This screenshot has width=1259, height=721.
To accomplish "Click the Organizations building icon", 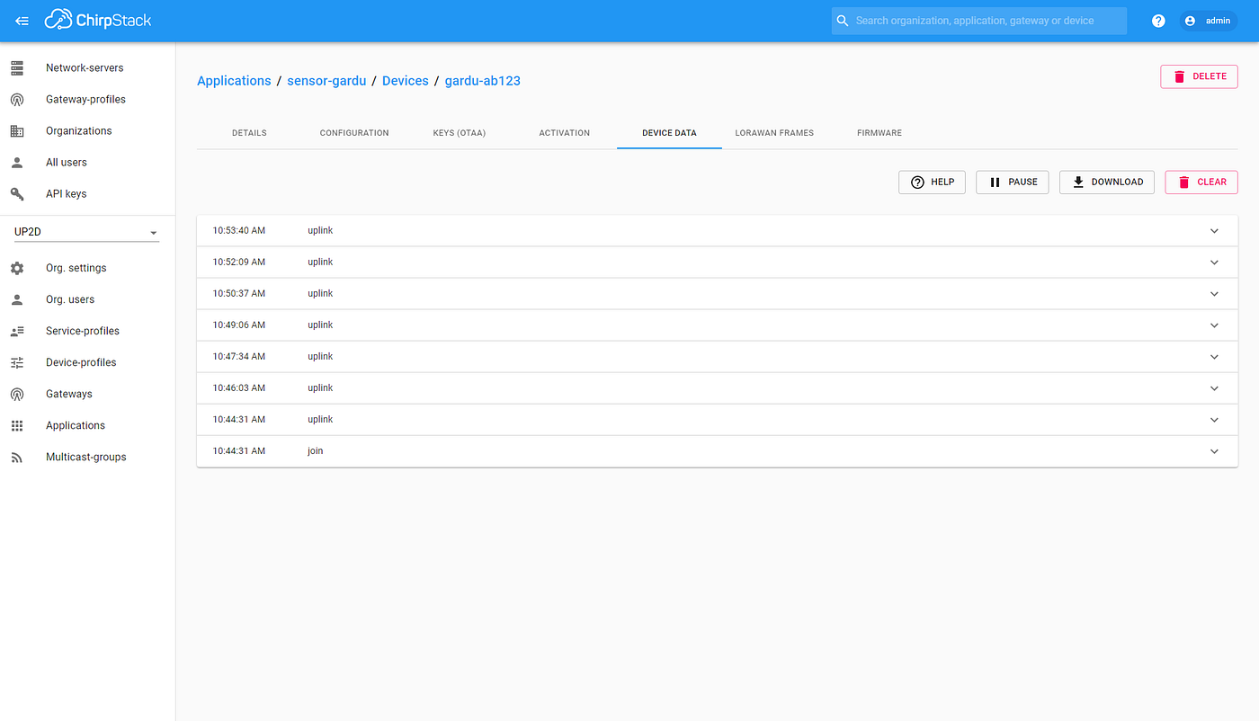I will pyautogui.click(x=16, y=130).
